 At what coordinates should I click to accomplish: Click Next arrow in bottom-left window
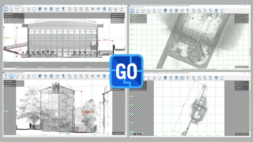(98, 76)
